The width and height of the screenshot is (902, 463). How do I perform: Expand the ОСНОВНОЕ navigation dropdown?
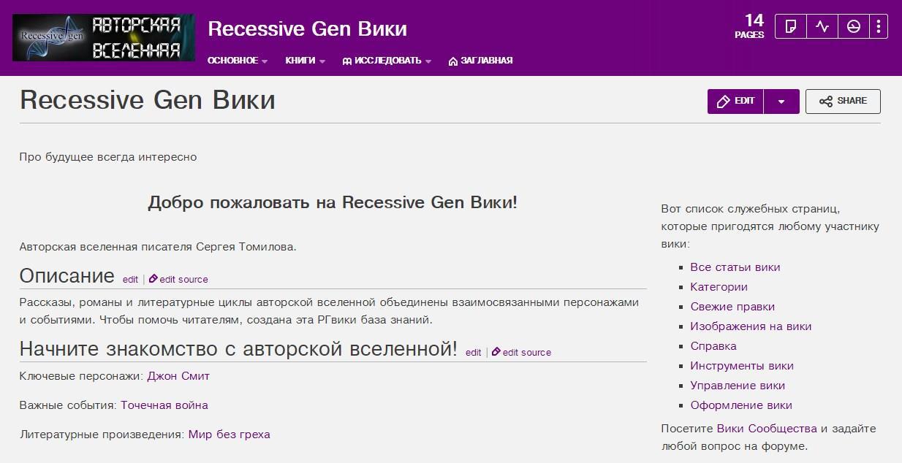click(238, 61)
